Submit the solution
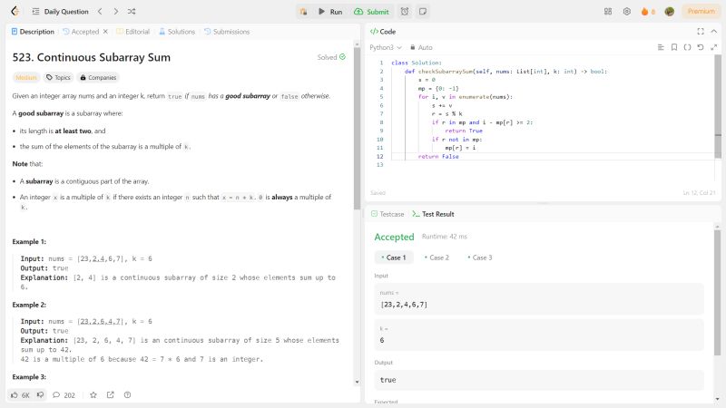The height and width of the screenshot is (408, 726). click(371, 12)
